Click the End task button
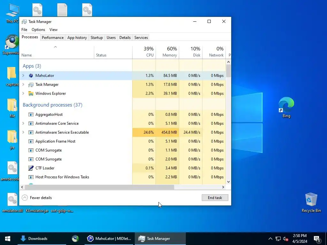327x245 pixels. (215, 198)
